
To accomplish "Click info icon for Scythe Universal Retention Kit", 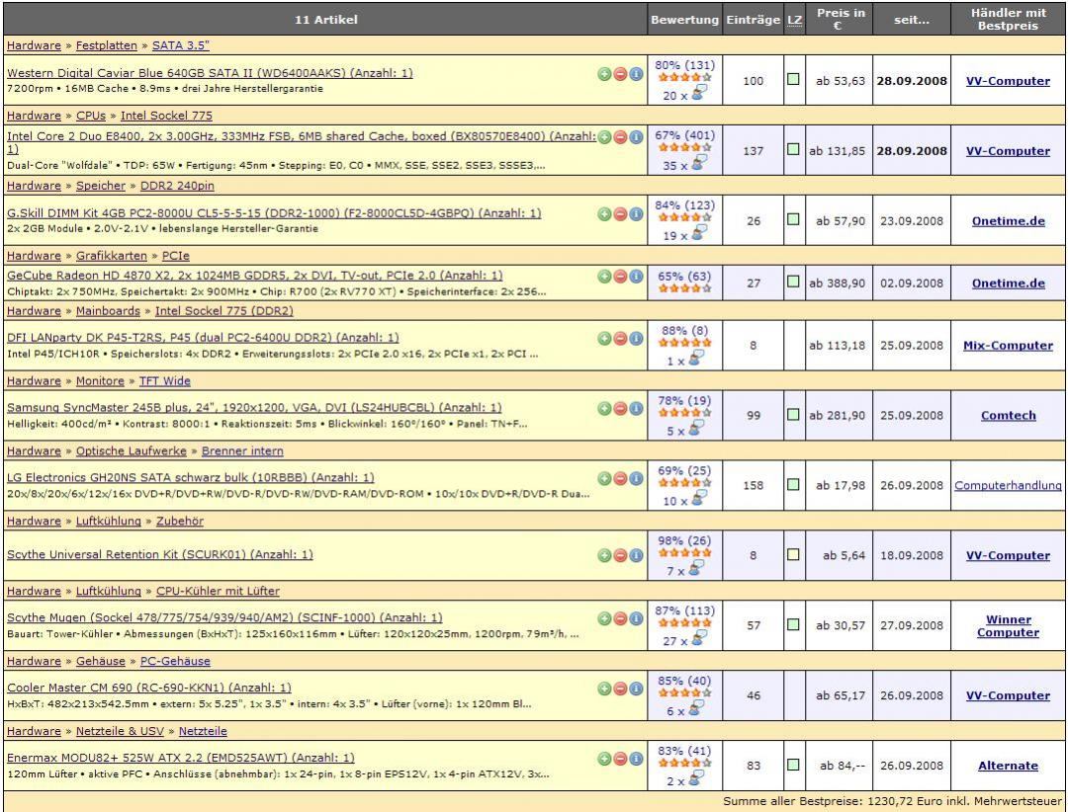I will tap(636, 555).
